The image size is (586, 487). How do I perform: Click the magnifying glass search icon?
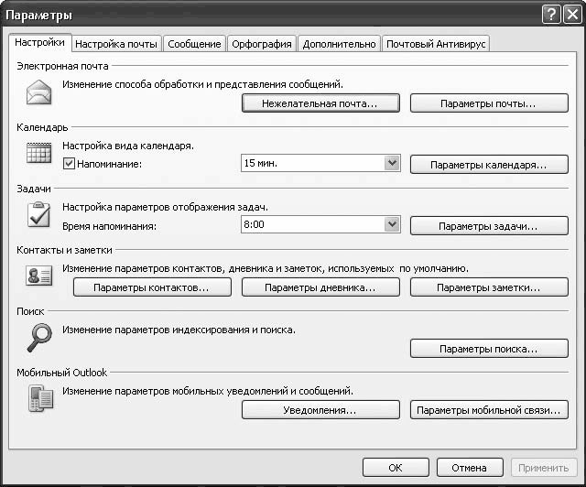[38, 337]
